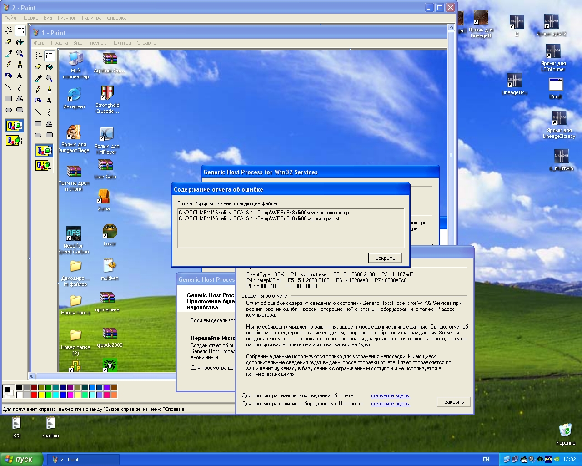Enable transparent selection mode in 2 - Paint options
Screen dimensions: 582x466
(x=14, y=140)
